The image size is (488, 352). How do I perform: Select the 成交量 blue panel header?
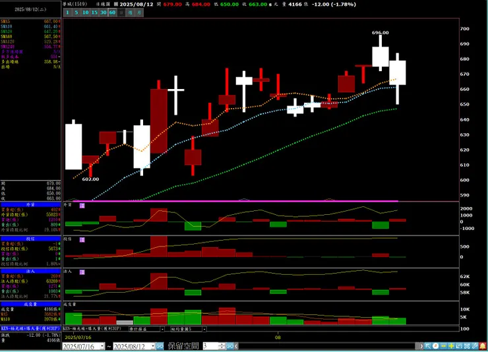30,304
